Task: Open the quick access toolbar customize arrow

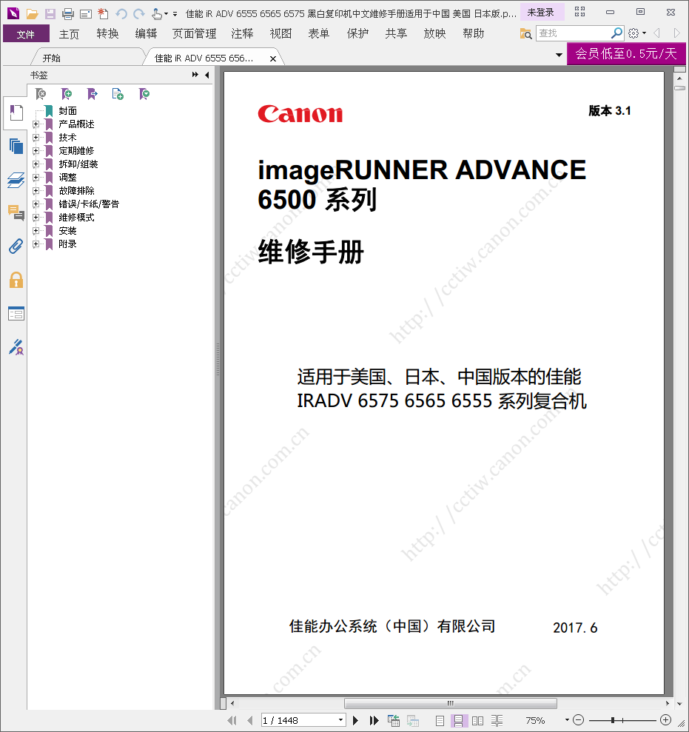Action: (x=175, y=14)
